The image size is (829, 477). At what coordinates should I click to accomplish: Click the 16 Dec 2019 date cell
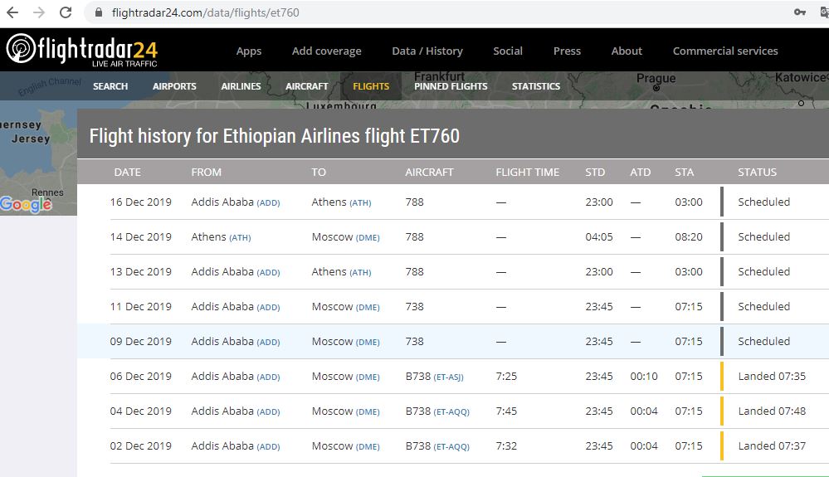(140, 202)
